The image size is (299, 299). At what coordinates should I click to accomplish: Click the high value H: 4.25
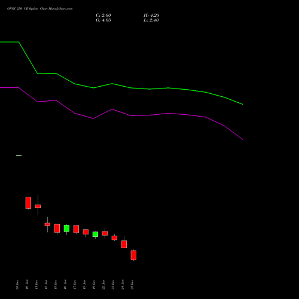[151, 16]
